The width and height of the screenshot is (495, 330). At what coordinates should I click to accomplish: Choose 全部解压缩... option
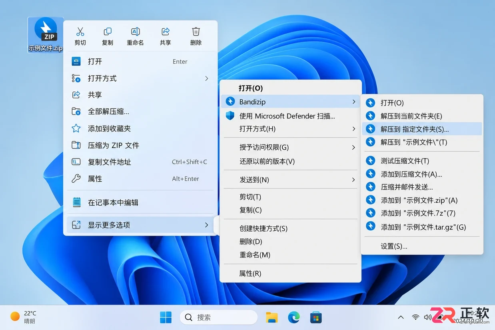[x=140, y=112]
